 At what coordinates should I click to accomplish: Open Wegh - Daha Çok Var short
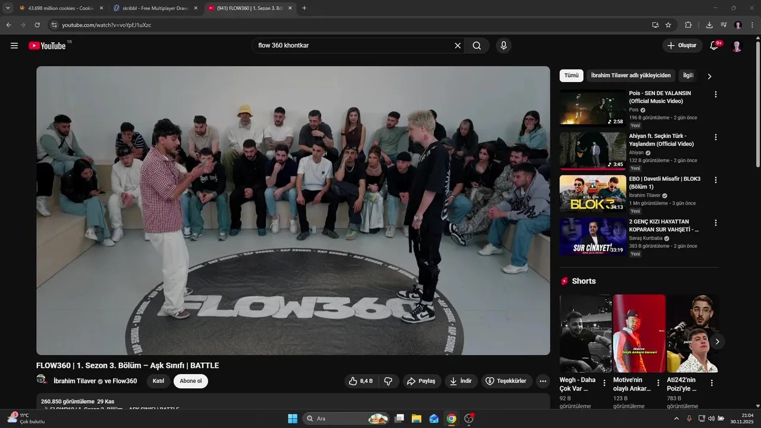click(x=586, y=333)
